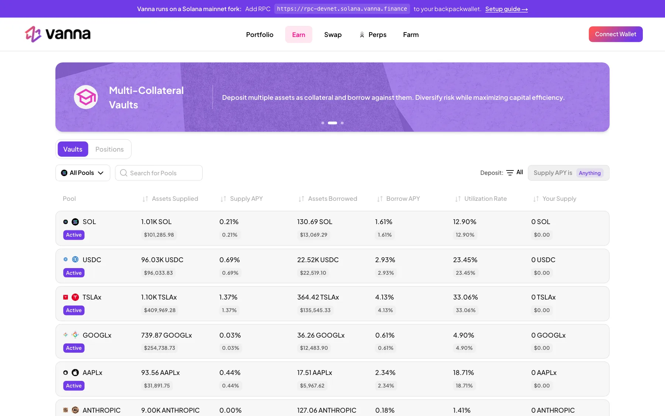Go to the Swap page
The image size is (665, 416).
click(333, 35)
